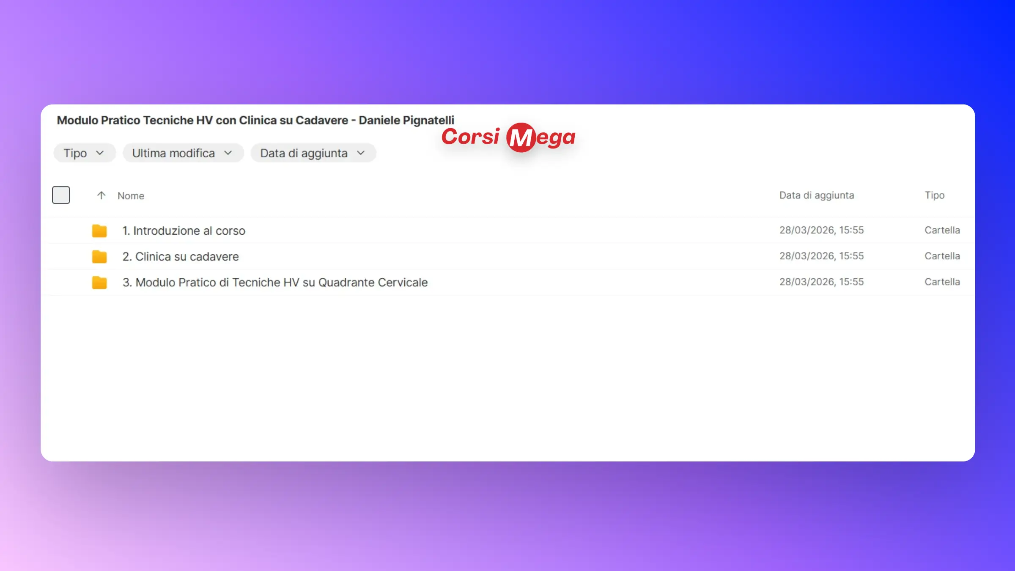1015x571 pixels.
Task: Expand the Ultima modifica filter
Action: point(183,153)
